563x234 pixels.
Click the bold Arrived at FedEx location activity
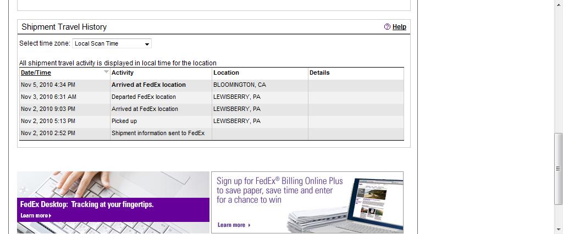coord(148,85)
